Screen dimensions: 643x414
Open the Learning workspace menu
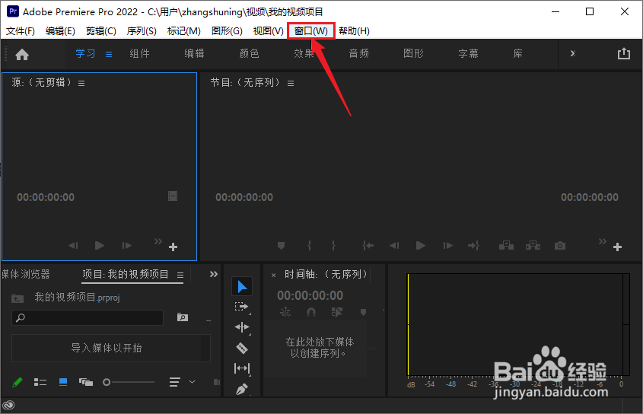pos(109,54)
